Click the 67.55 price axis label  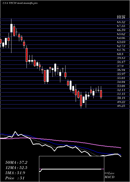(121, 26)
